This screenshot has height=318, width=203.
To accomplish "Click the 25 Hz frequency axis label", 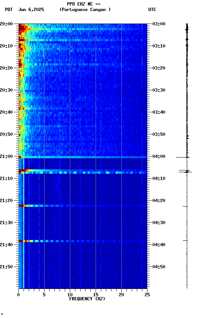I will pyautogui.click(x=147, y=295).
